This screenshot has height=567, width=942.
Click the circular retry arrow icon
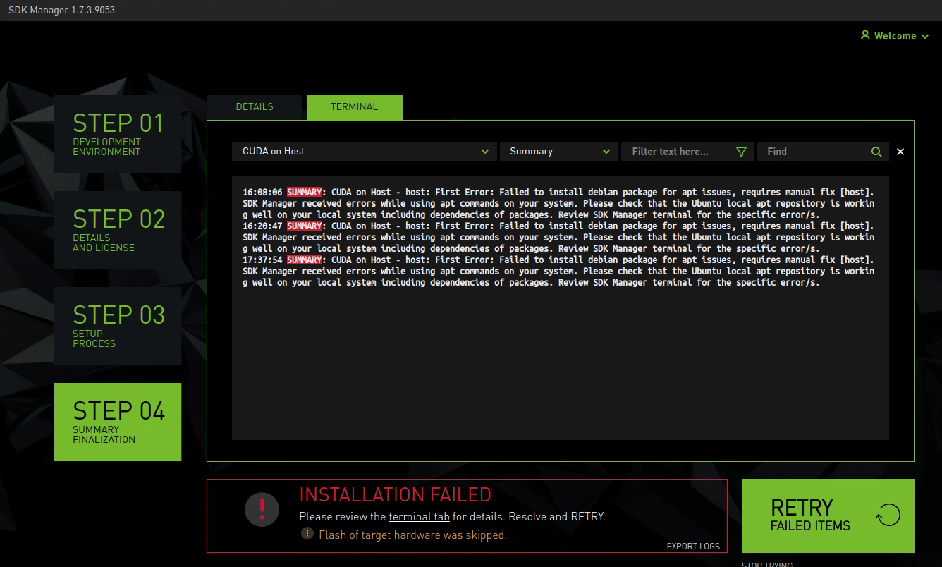pos(888,516)
